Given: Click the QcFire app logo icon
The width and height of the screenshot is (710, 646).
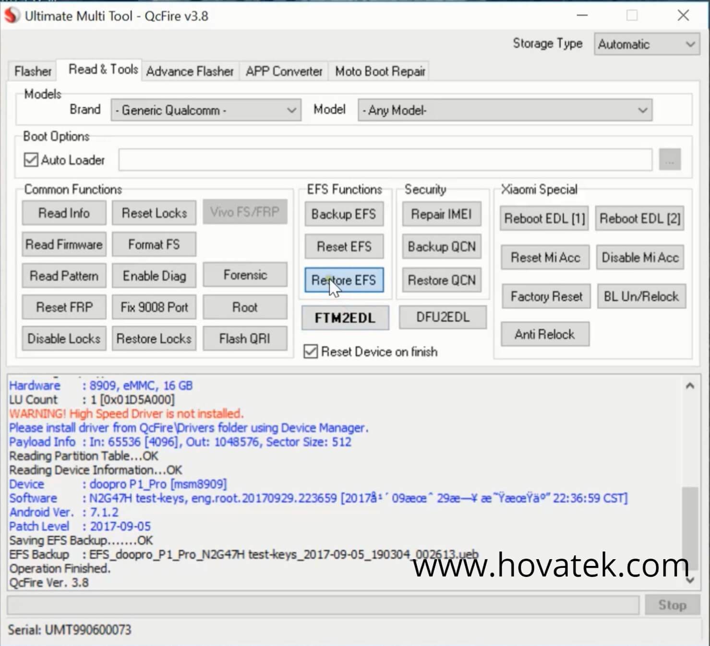Looking at the screenshot, I should 12,15.
